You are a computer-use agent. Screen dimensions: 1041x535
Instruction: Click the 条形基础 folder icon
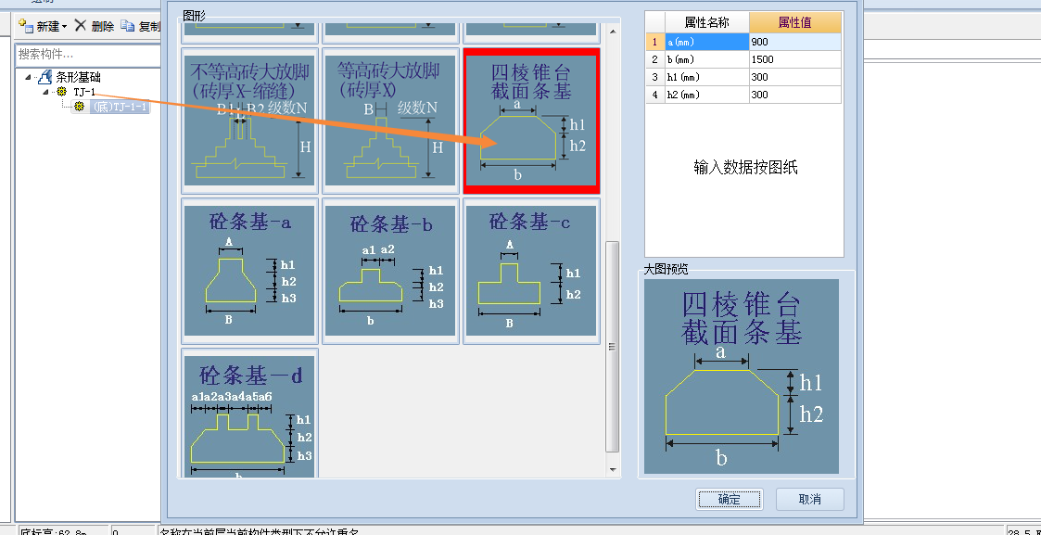tap(45, 77)
